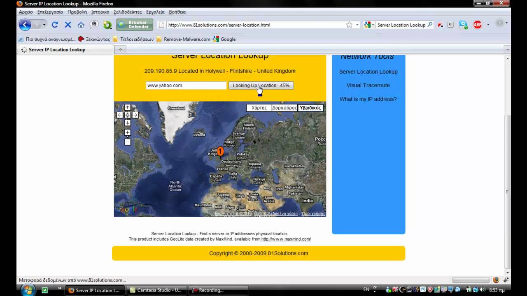The image size is (527, 296).
Task: Click the volume speaker tray icon
Action: (x=482, y=290)
